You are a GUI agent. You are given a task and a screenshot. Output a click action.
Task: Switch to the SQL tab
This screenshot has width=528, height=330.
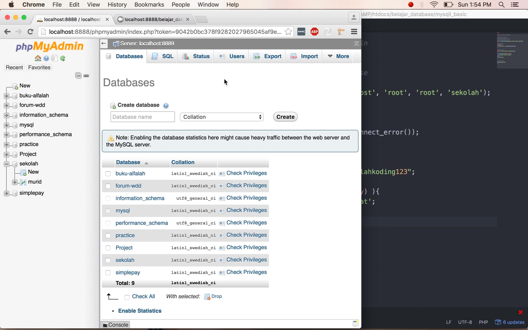[x=163, y=56]
